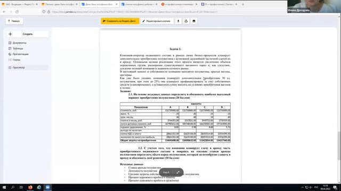This screenshot has height=191, width=341.
Task: Click the notification center icon
Action: 335,187
